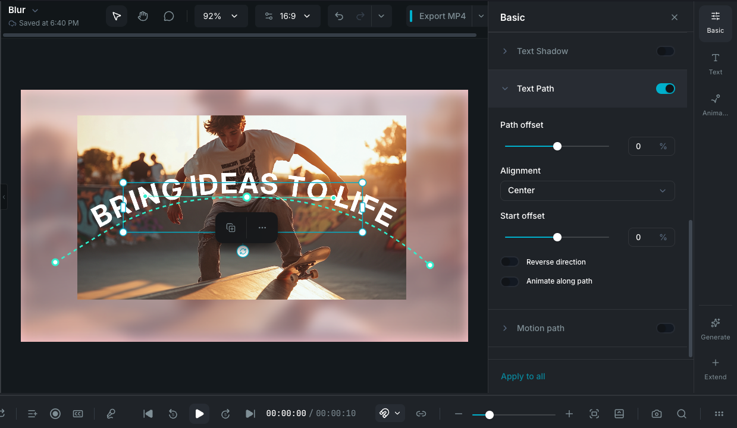The height and width of the screenshot is (428, 737).
Task: Open the Generate AI panel
Action: point(715,328)
